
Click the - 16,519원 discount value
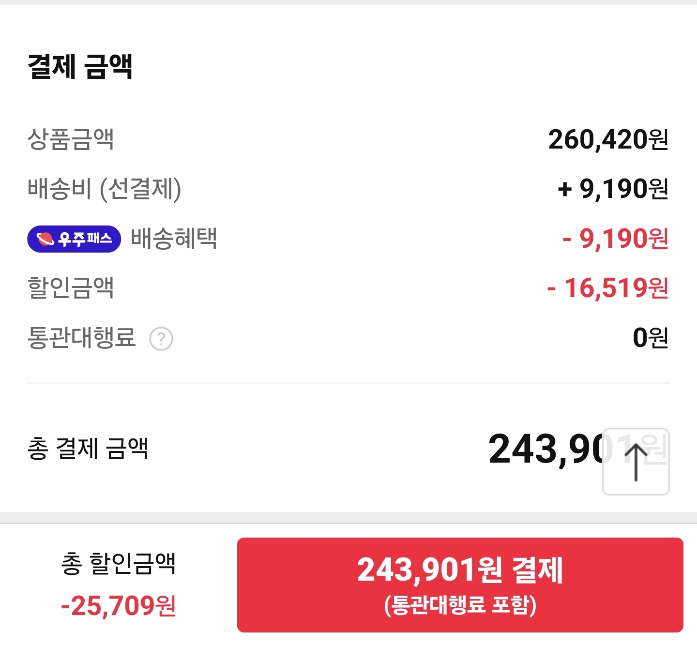[x=607, y=288]
